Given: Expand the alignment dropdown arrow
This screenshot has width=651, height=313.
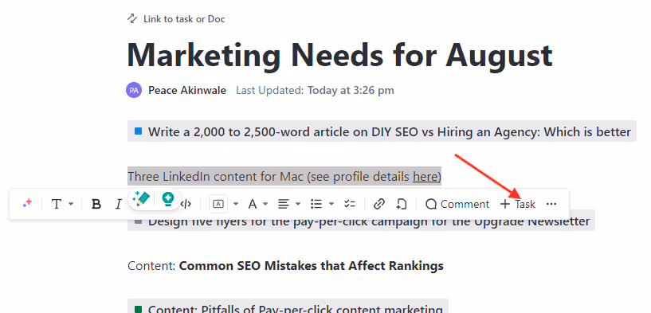Looking at the screenshot, I should click(298, 204).
